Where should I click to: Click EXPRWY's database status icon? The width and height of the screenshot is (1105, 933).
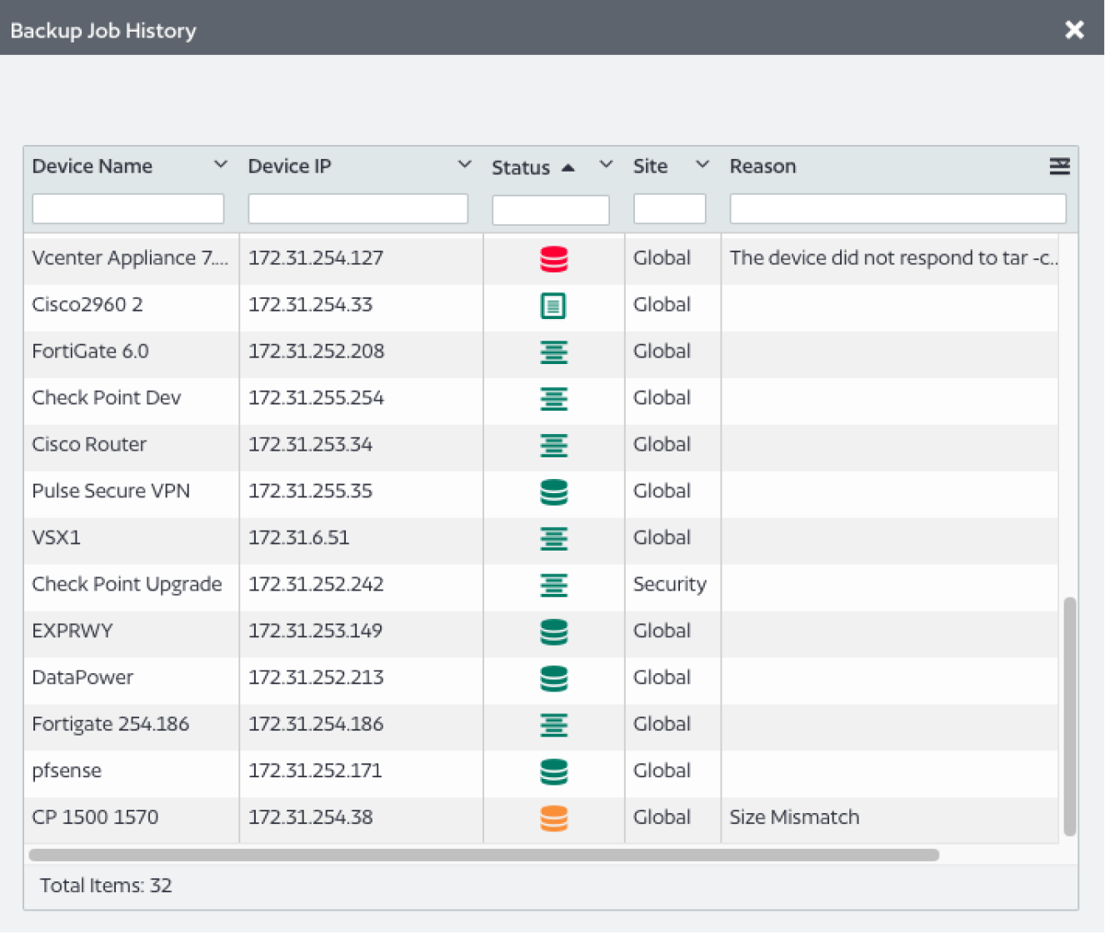pos(553,632)
